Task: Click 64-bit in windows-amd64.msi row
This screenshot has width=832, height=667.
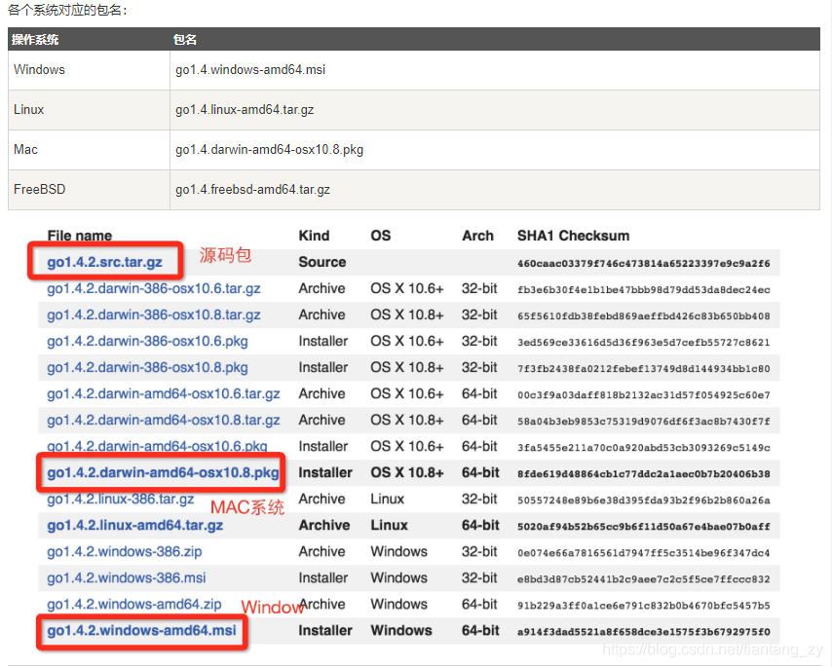Action: tap(480, 630)
